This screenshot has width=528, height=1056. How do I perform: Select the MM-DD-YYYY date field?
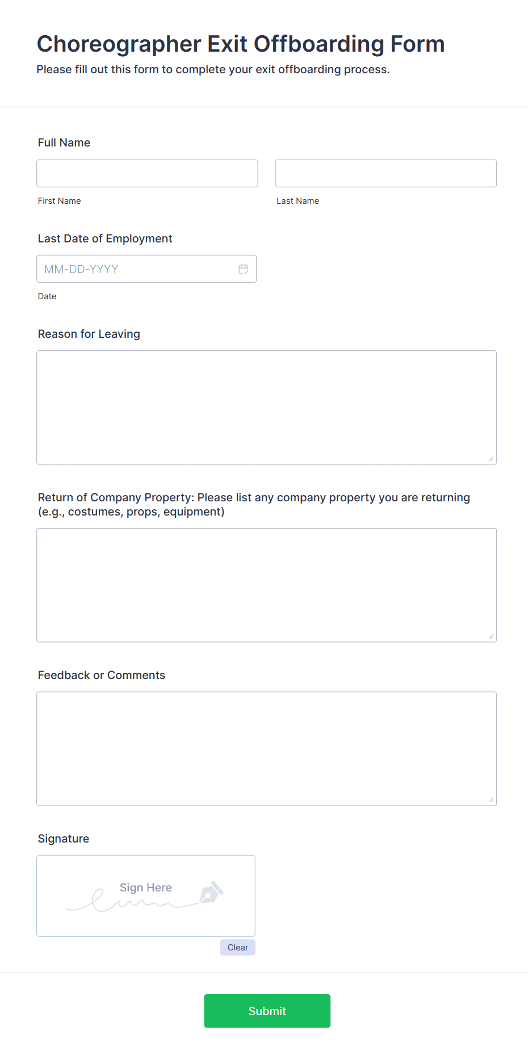pyautogui.click(x=146, y=269)
